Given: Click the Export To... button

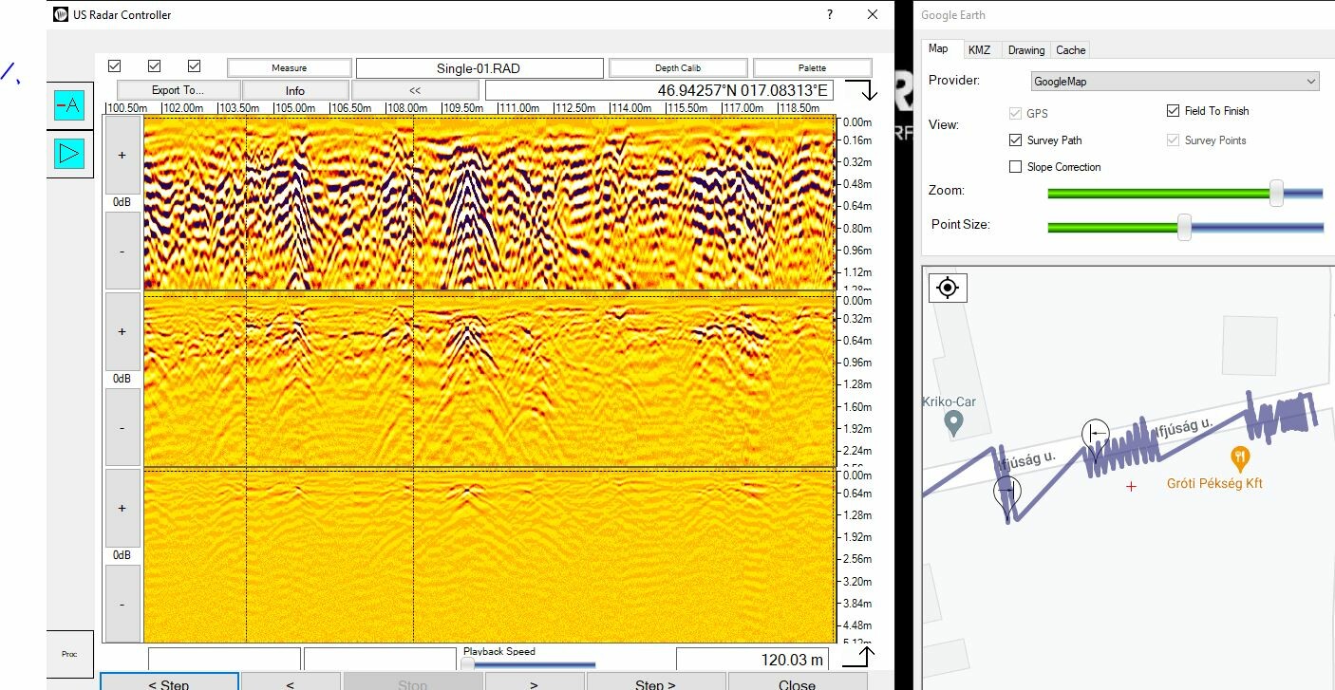Looking at the screenshot, I should pos(179,90).
